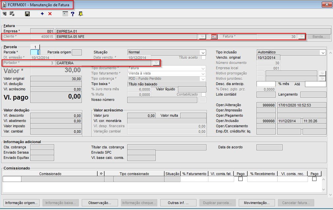This screenshot has width=333, height=210.
Task: Open the Movimentação button
Action: pyautogui.click(x=257, y=203)
